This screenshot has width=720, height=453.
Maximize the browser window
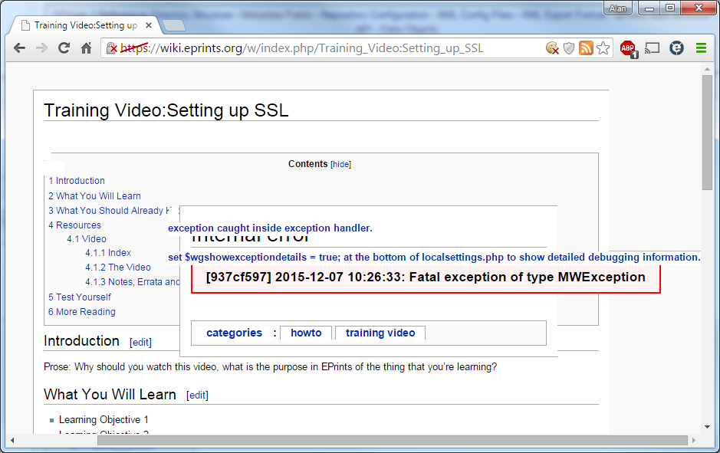tap(670, 8)
